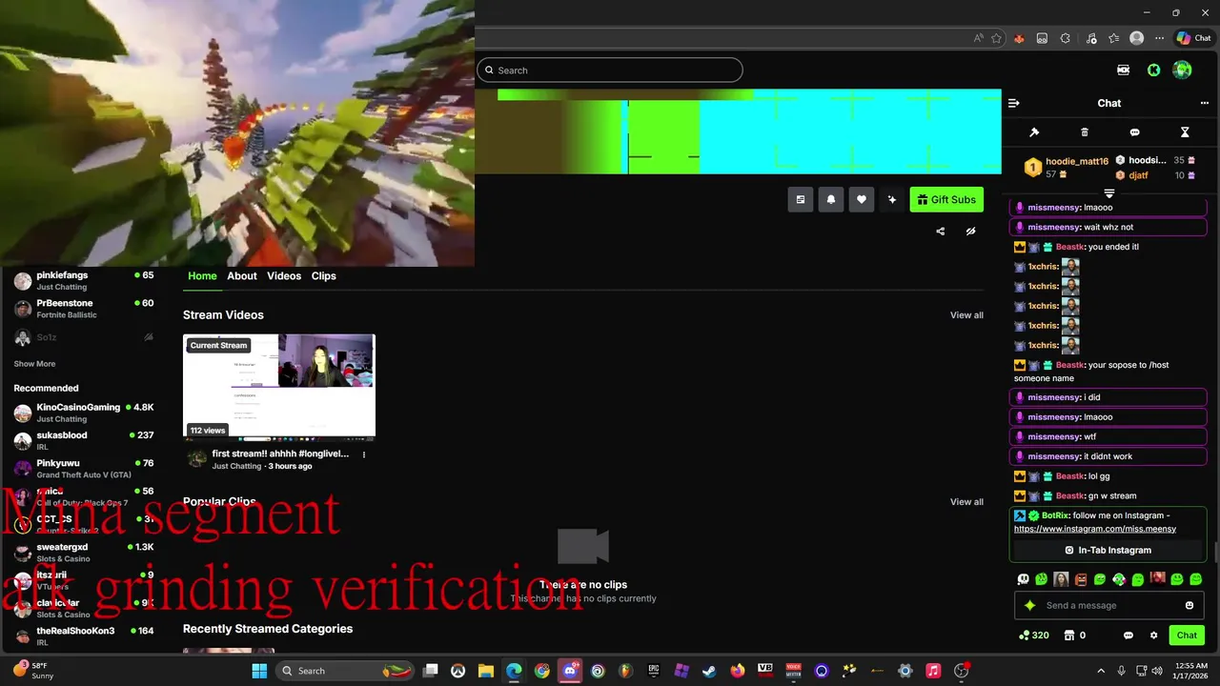Image resolution: width=1220 pixels, height=686 pixels.
Task: Click in the Send a message field
Action: [1108, 605]
